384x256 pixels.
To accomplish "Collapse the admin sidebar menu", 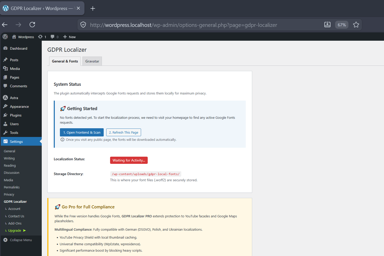I will coord(21,240).
